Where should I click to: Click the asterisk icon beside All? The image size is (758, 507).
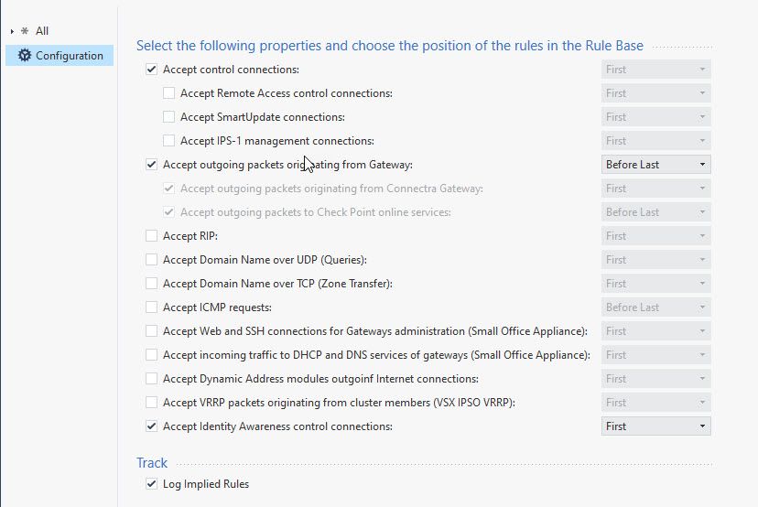point(24,31)
